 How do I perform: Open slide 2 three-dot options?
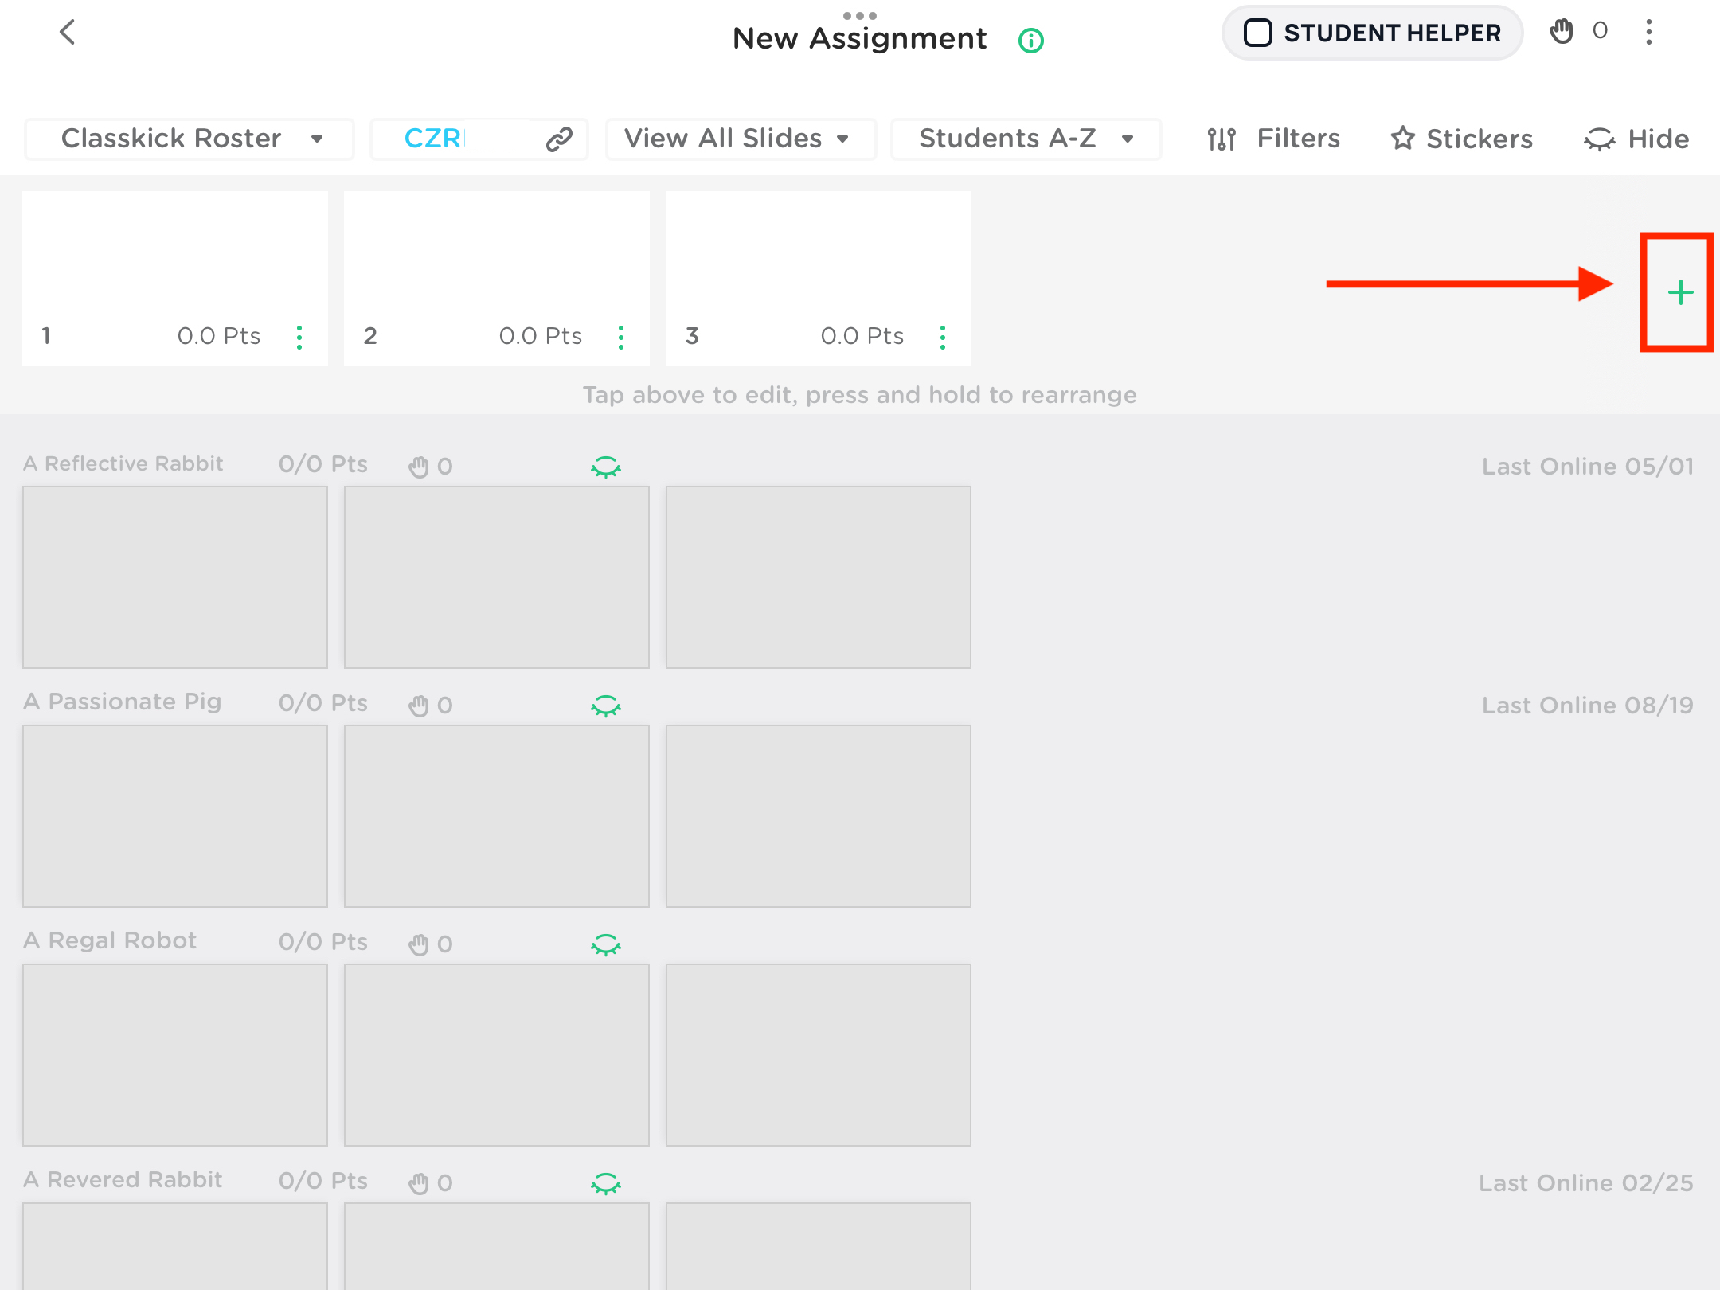[621, 338]
